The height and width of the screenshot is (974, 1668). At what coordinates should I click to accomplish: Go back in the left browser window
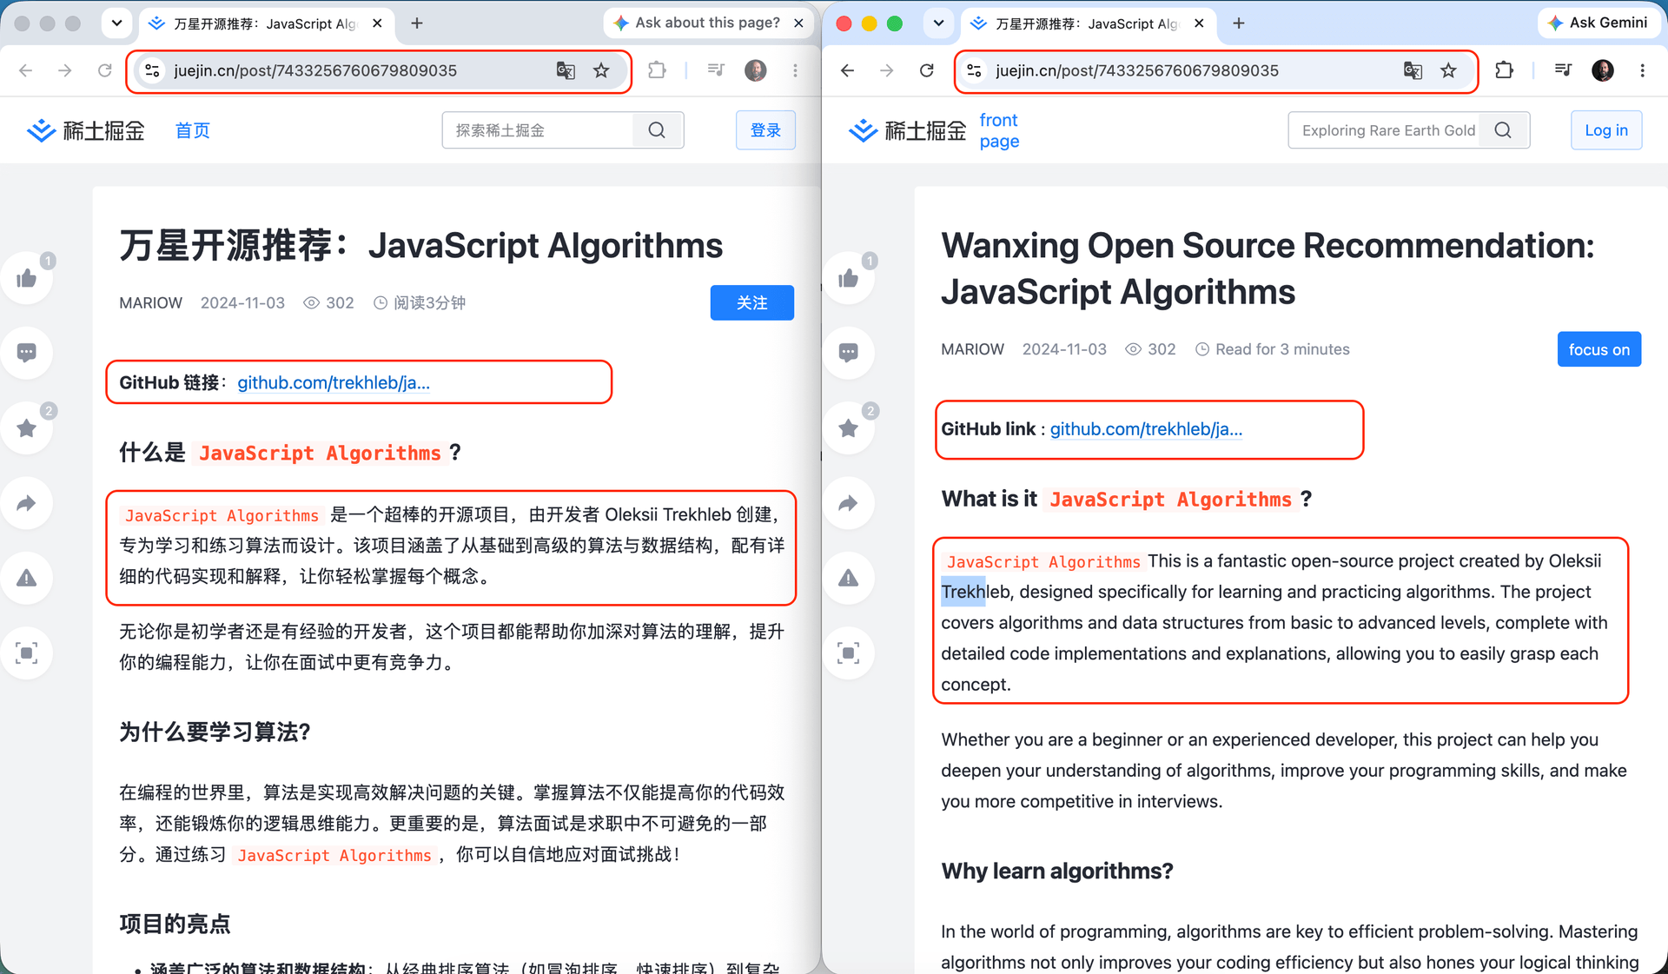(26, 70)
